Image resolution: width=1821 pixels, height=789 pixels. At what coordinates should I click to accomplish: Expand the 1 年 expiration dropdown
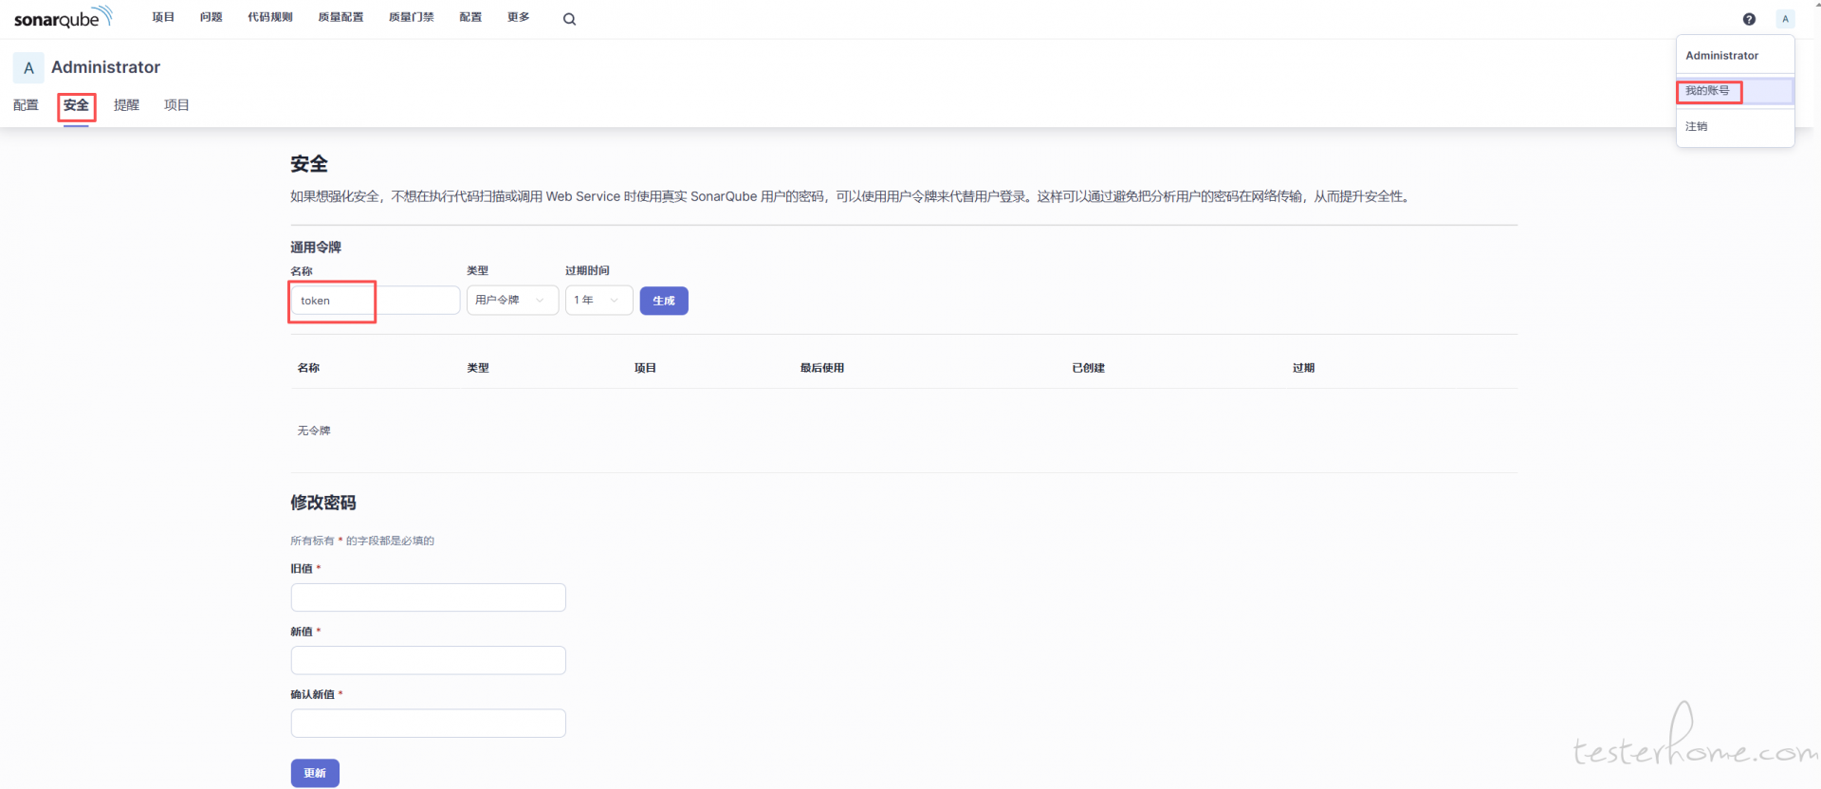pyautogui.click(x=598, y=301)
